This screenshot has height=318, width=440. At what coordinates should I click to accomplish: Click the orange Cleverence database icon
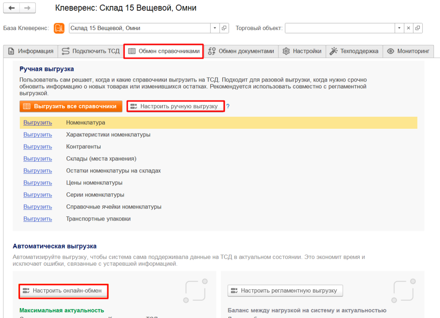pyautogui.click(x=59, y=28)
